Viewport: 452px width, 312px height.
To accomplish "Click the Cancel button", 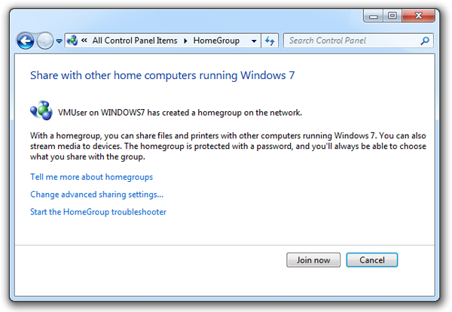I will (372, 260).
